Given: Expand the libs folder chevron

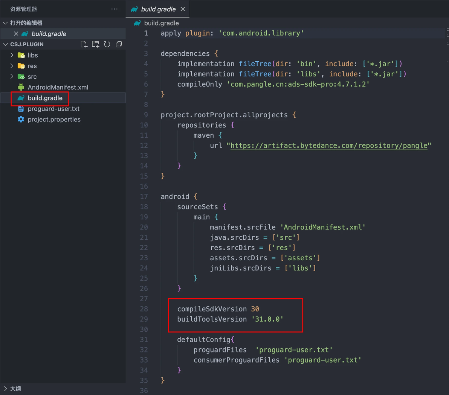Looking at the screenshot, I should coord(12,55).
